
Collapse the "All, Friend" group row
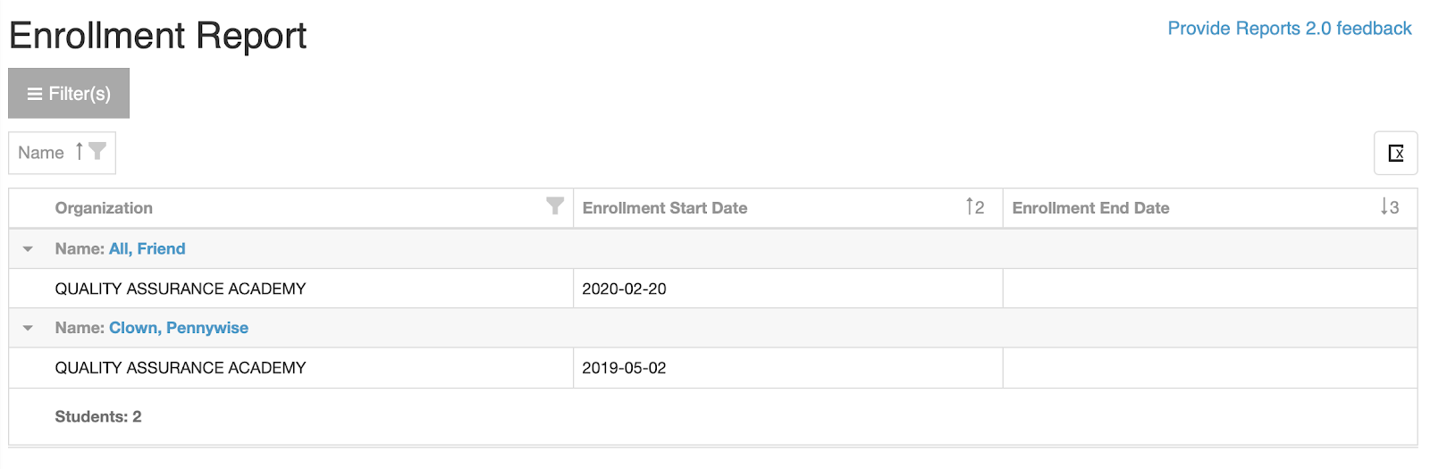(28, 249)
